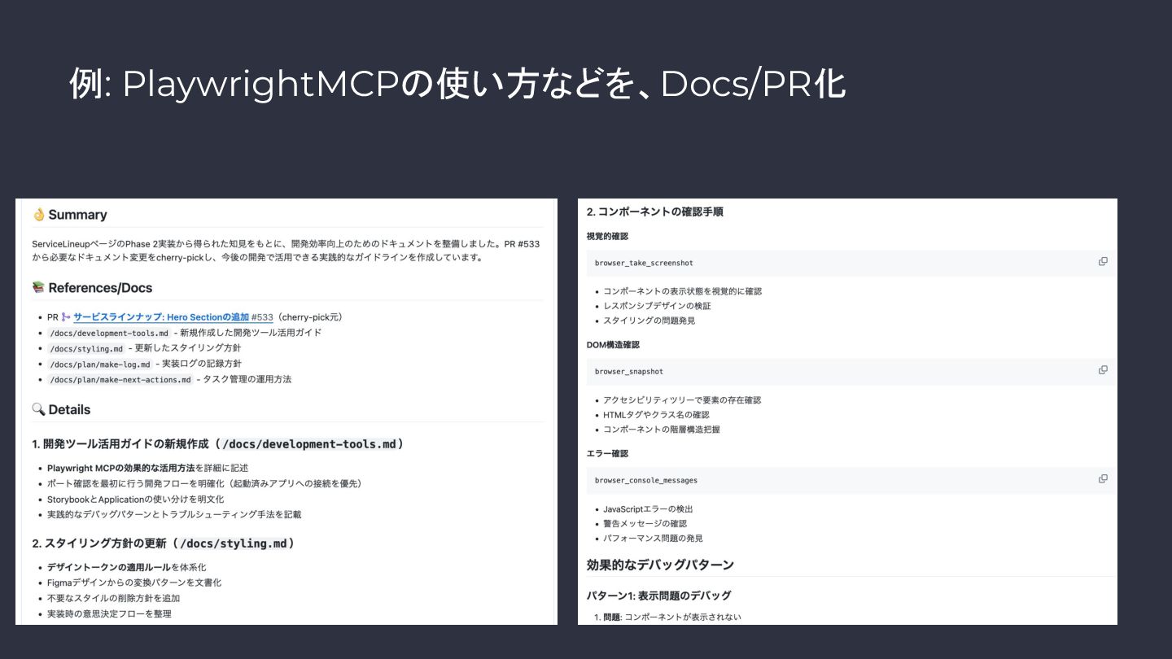This screenshot has height=659, width=1172.
Task: Click the bullet 警告メッセージの確認
Action: [x=645, y=523]
